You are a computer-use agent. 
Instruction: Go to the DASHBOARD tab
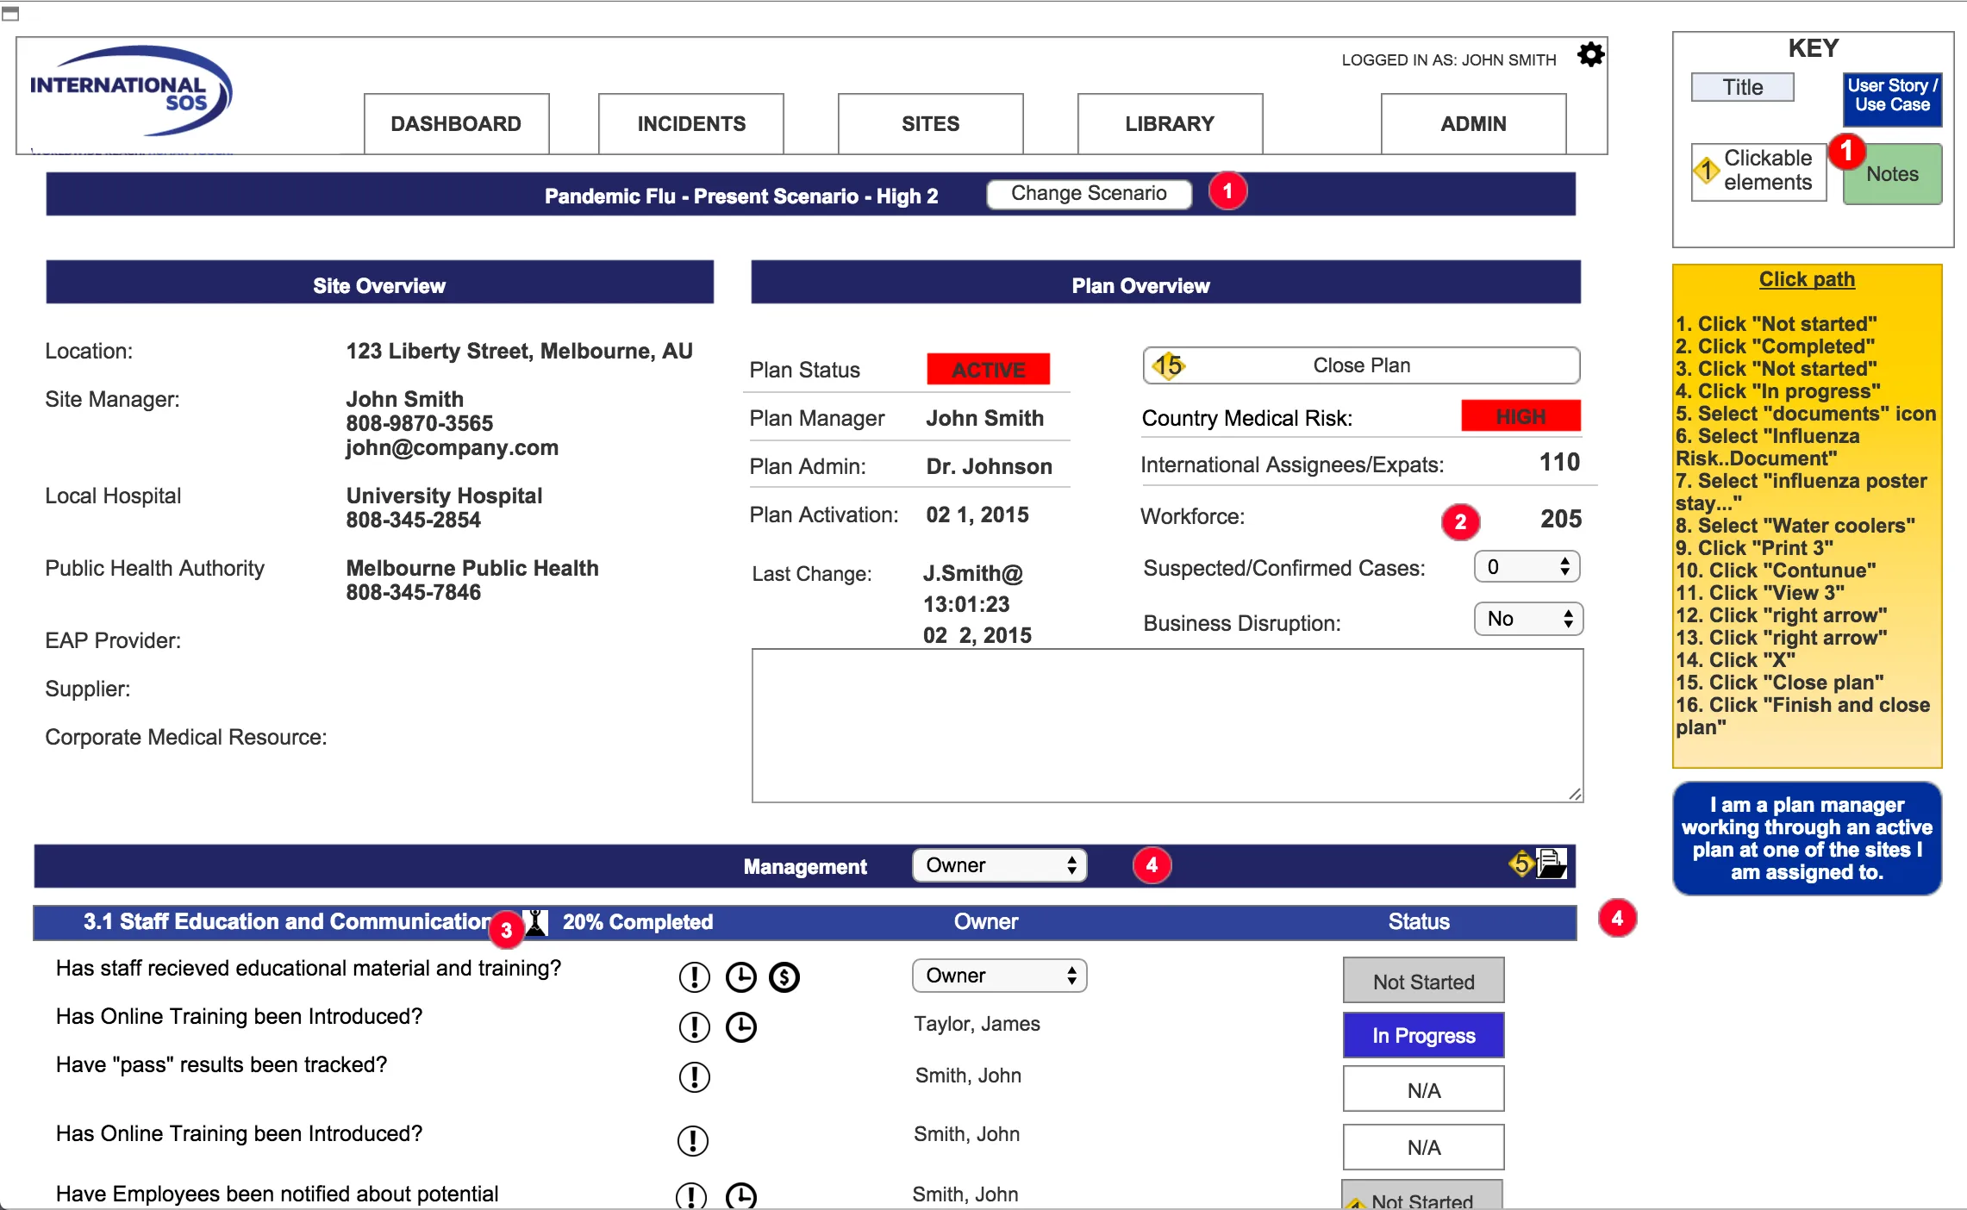[456, 124]
